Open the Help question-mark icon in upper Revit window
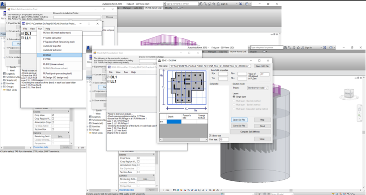 tap(247, 4)
